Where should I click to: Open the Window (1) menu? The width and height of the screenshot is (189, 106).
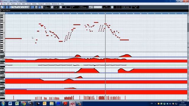tap(56, 4)
